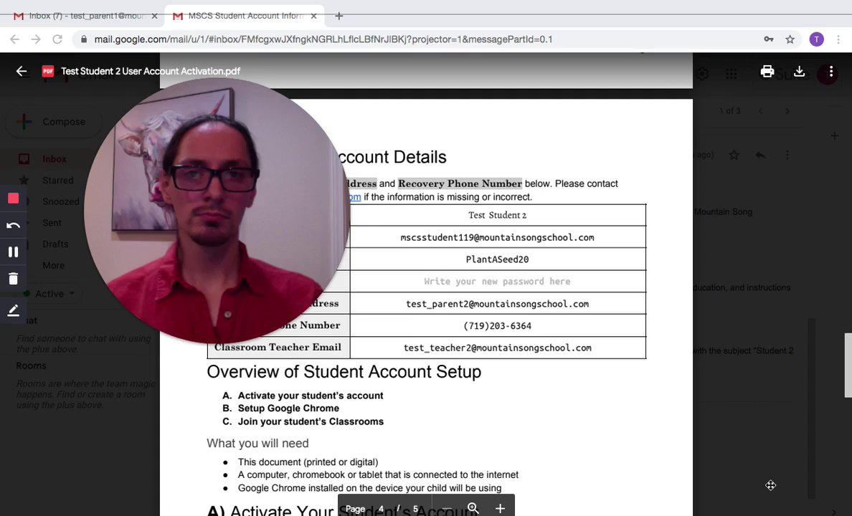The width and height of the screenshot is (852, 516).
Task: Click mscsstudent119@mountainsongschool.com cell
Action: click(x=497, y=237)
